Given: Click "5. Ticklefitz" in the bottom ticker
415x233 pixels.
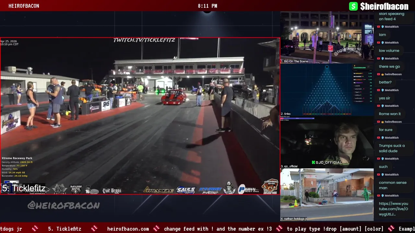Looking at the screenshot, I should 65,229.
